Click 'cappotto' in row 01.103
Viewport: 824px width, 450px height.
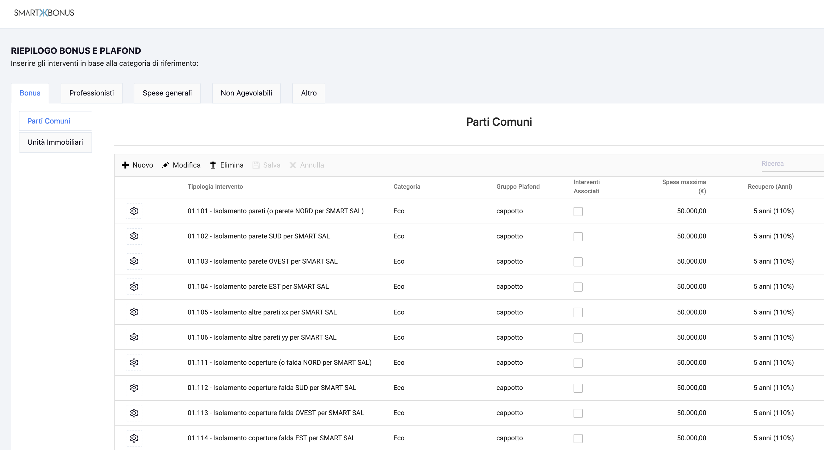pos(509,262)
